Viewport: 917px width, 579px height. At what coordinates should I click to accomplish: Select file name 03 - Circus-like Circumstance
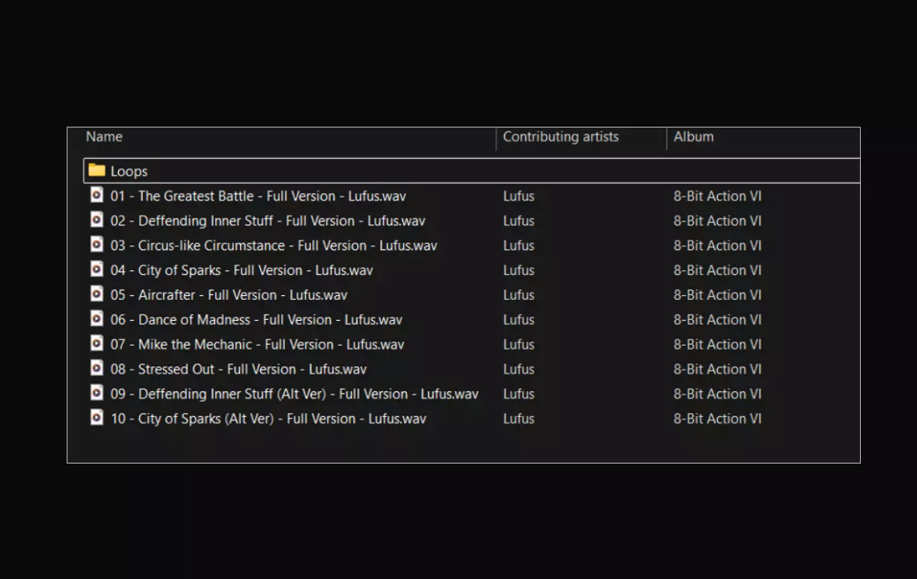click(274, 245)
